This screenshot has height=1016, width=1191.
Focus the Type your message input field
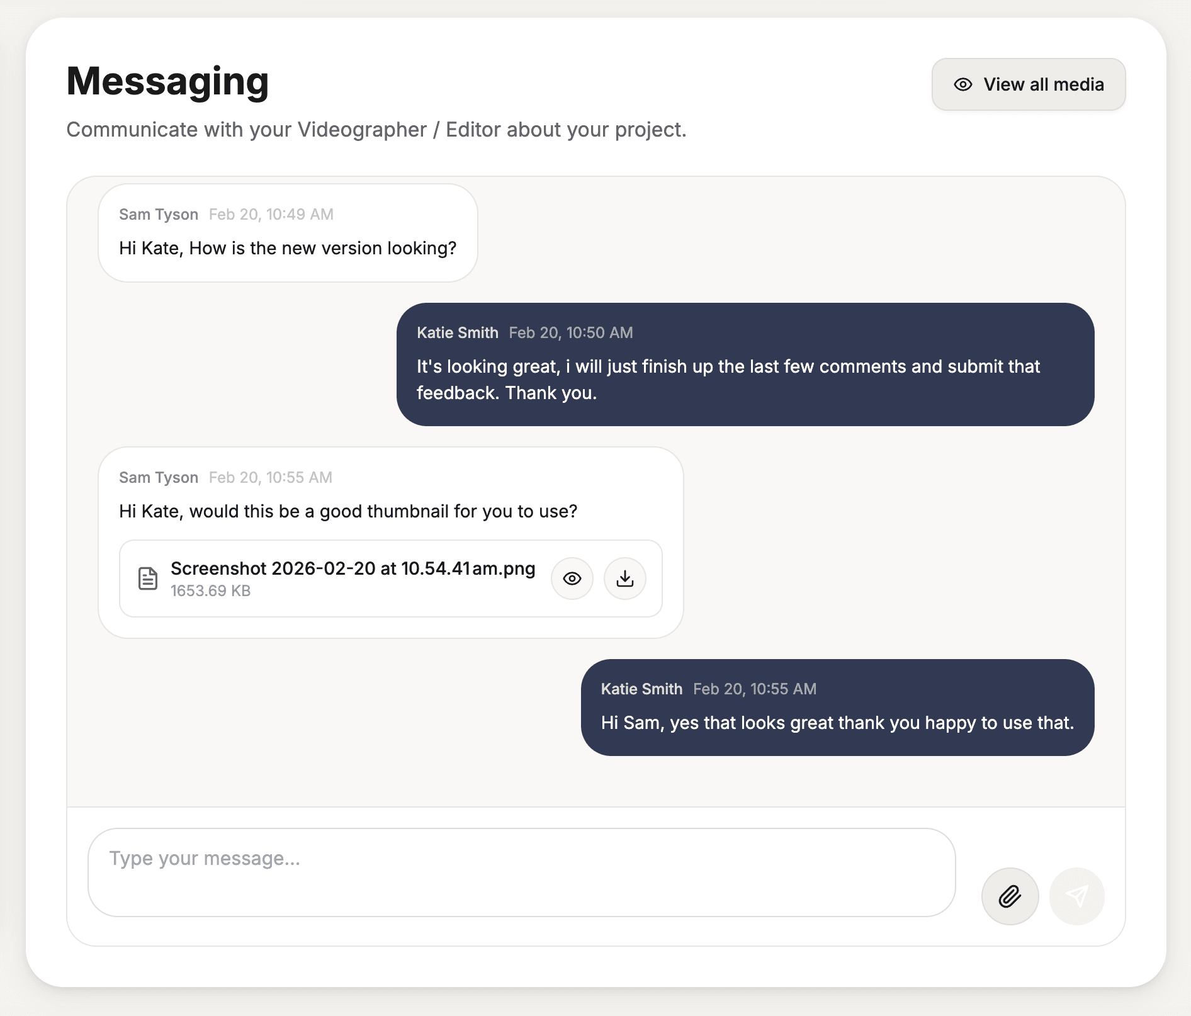[522, 872]
